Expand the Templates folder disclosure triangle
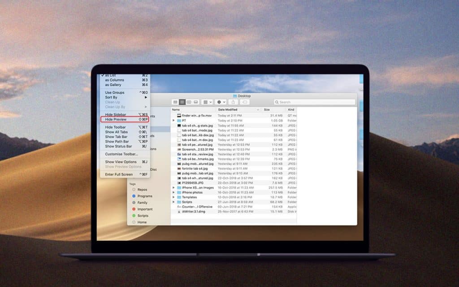 coord(174,197)
